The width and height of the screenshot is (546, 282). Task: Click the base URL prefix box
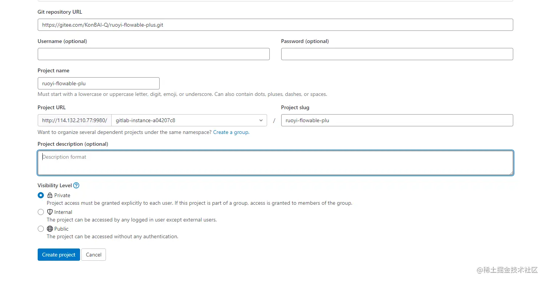click(x=75, y=120)
